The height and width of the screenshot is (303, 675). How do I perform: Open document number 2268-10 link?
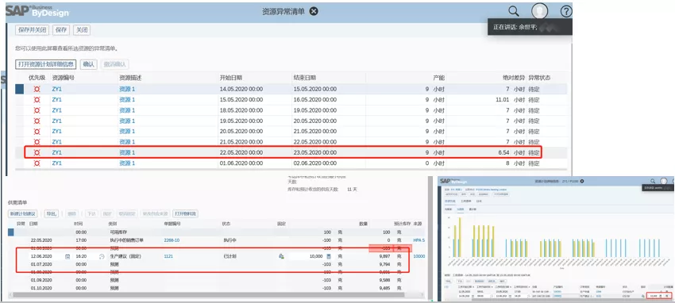(172, 240)
